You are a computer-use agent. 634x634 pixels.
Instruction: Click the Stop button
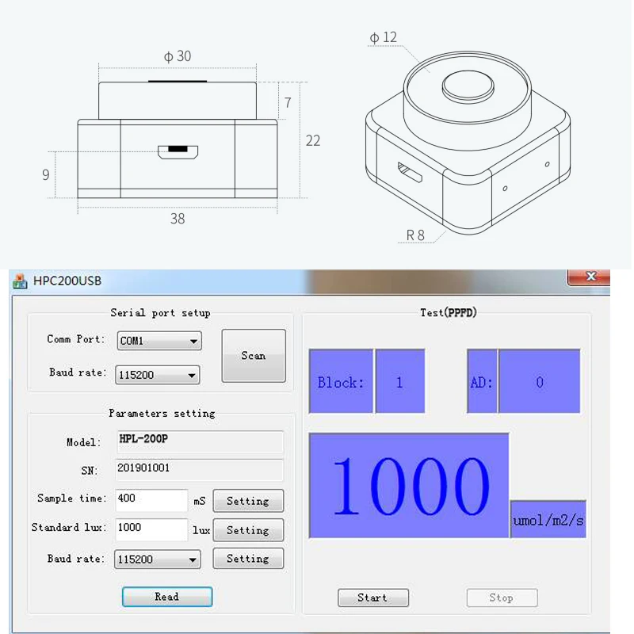click(x=502, y=598)
